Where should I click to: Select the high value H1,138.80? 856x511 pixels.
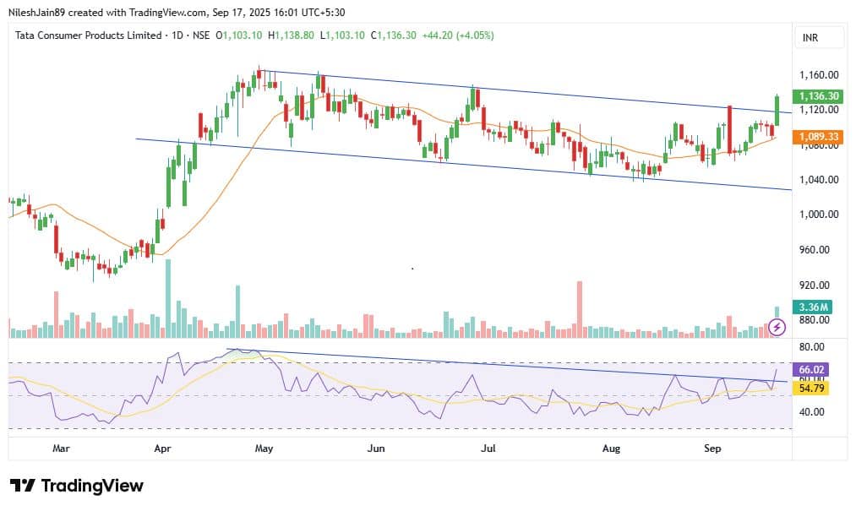291,35
